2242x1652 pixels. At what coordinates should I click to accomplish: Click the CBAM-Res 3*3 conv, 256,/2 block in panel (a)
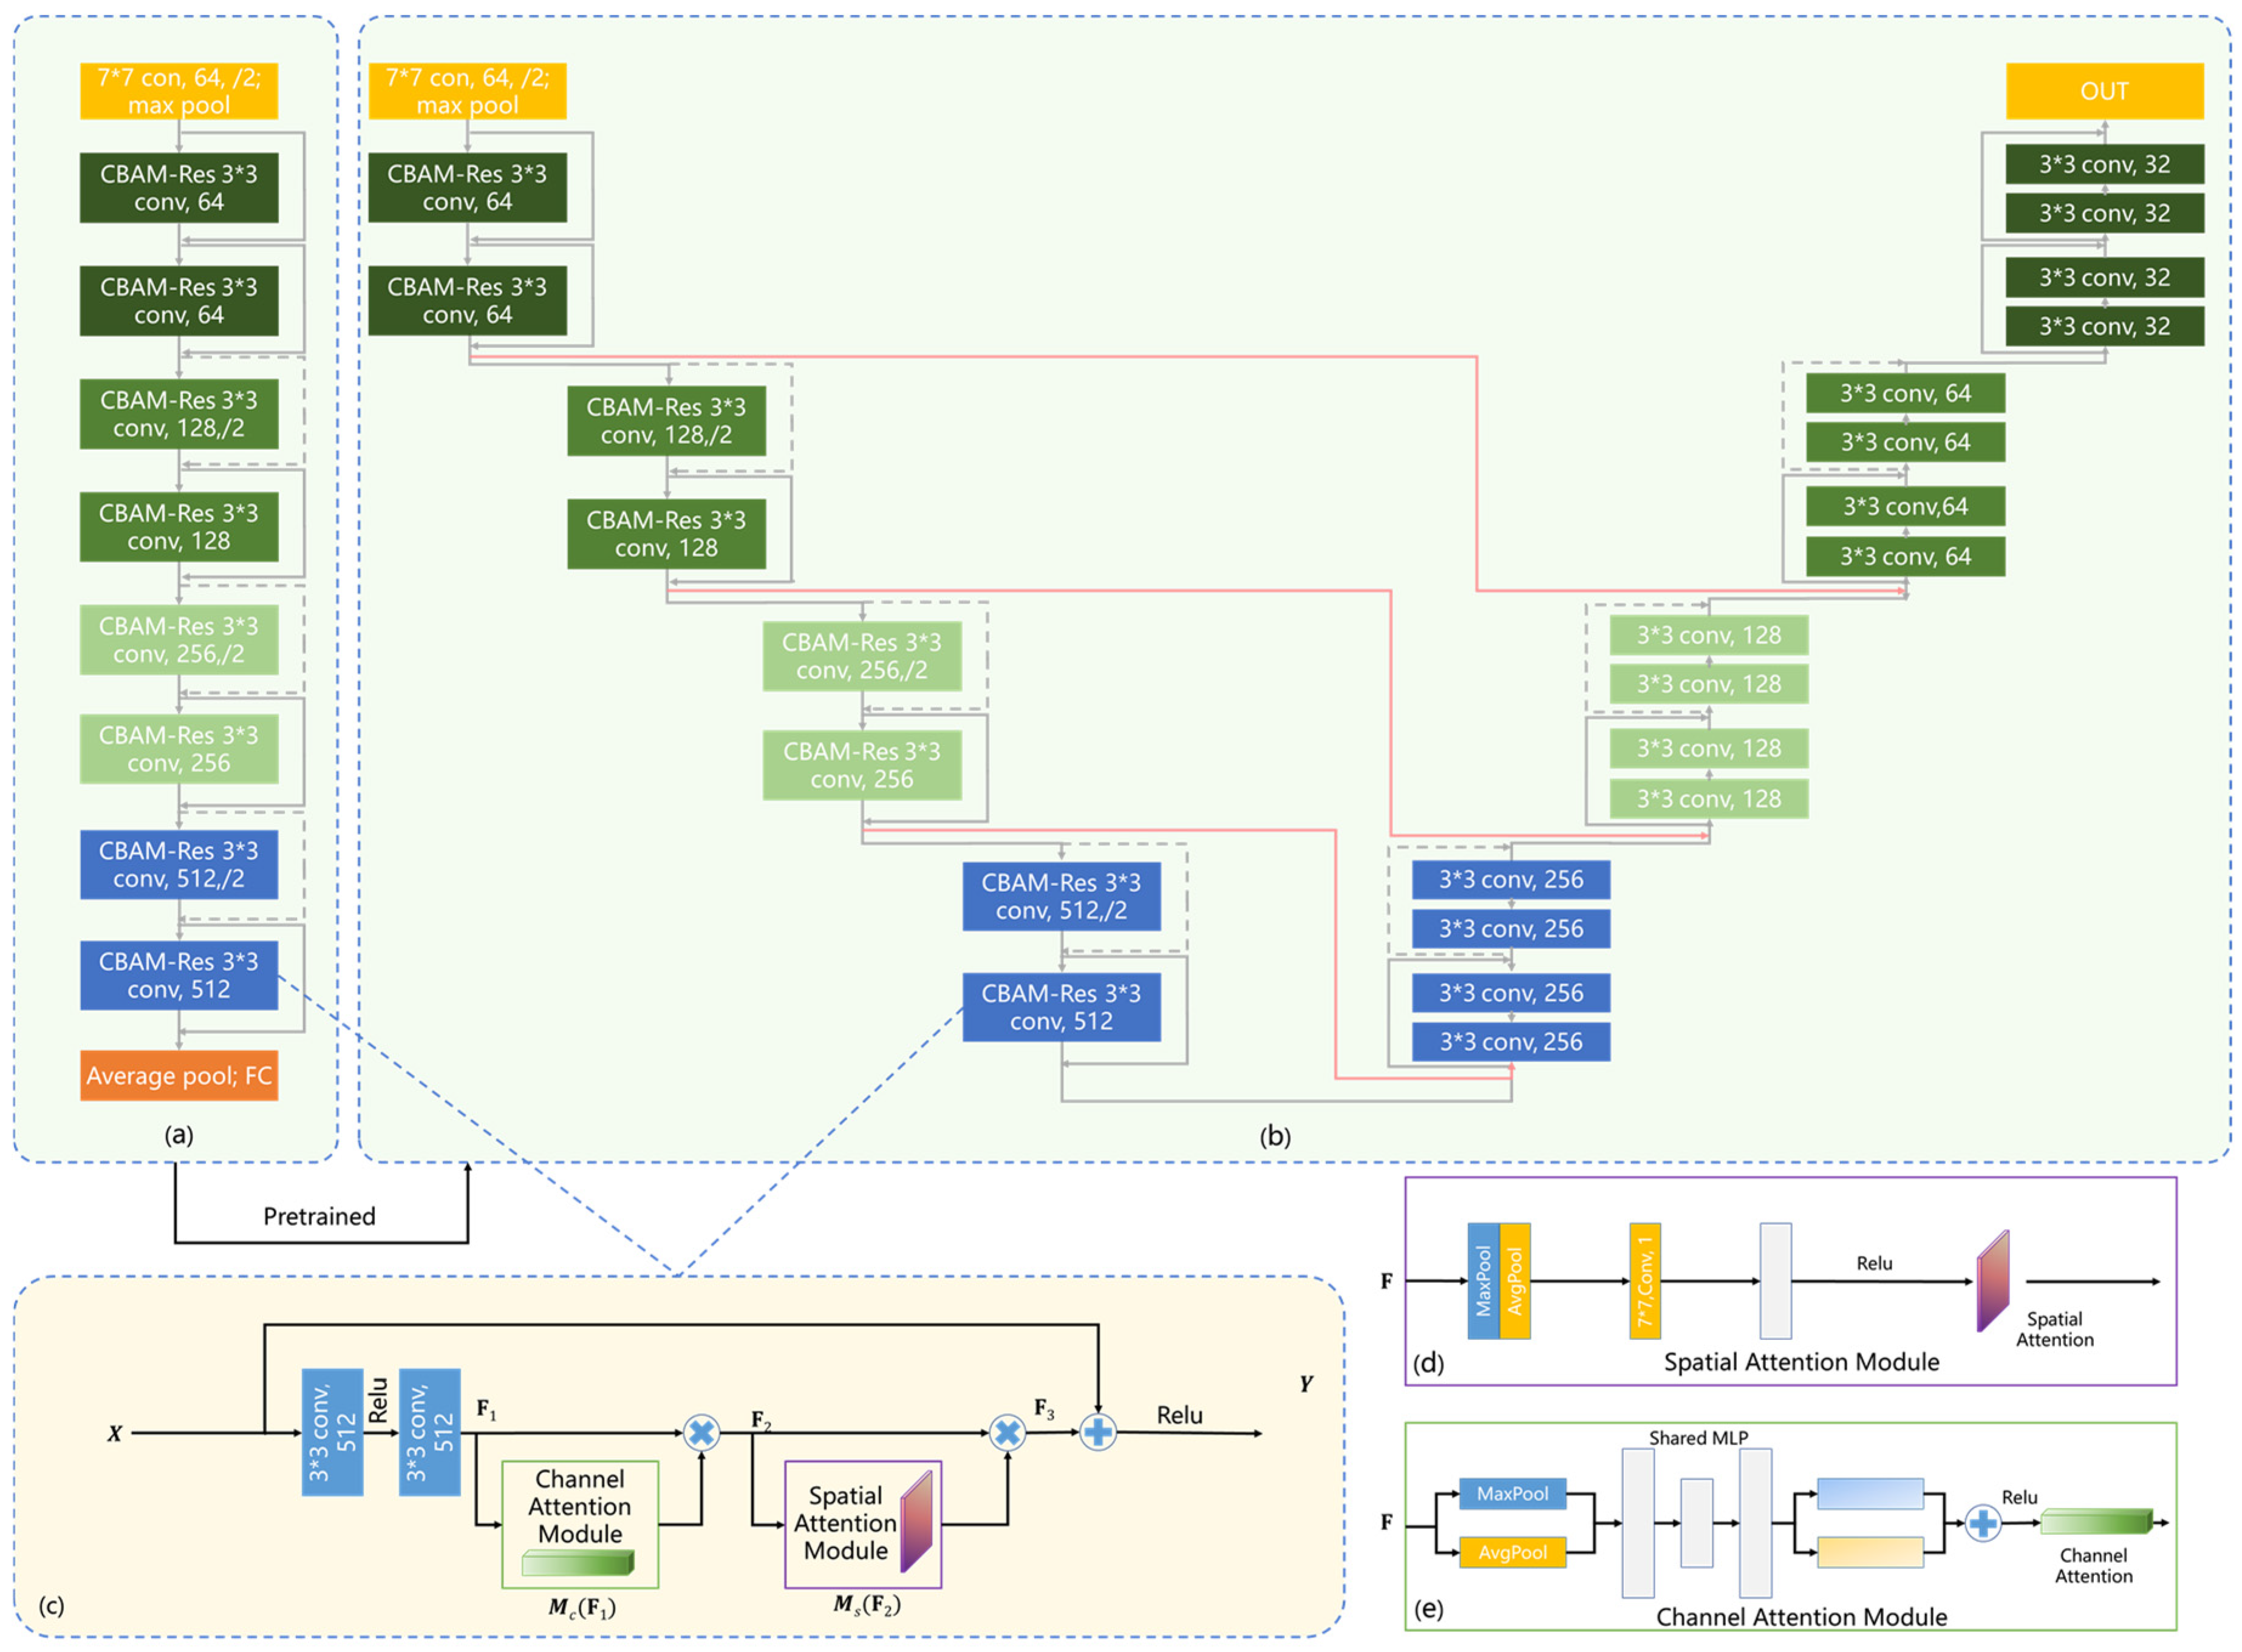(179, 640)
